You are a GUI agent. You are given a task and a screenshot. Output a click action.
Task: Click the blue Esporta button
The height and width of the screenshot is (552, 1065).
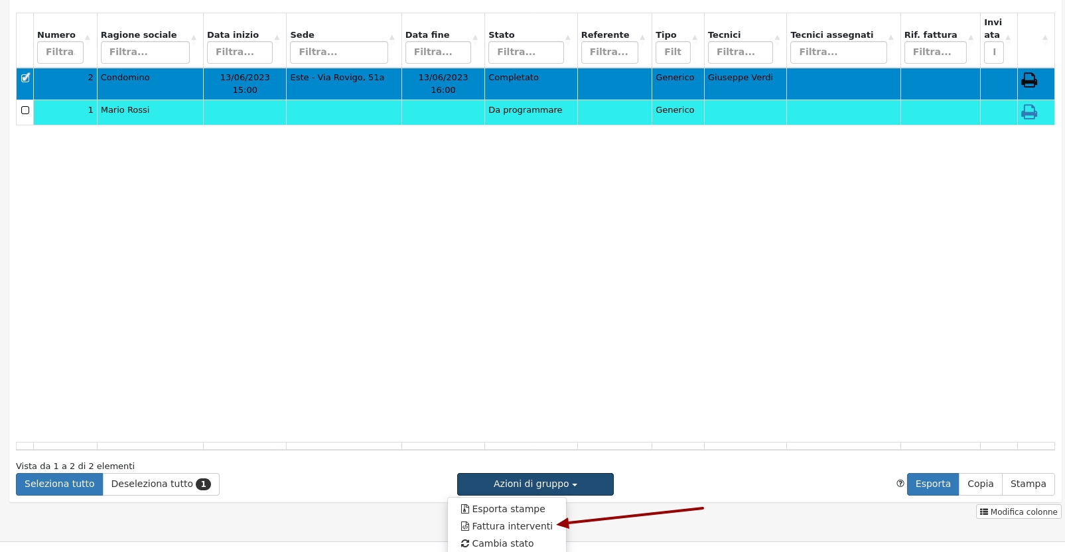932,484
